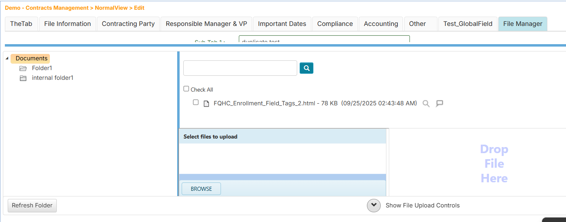Click the file search input field
Screen dimensions: 566x222
point(240,68)
